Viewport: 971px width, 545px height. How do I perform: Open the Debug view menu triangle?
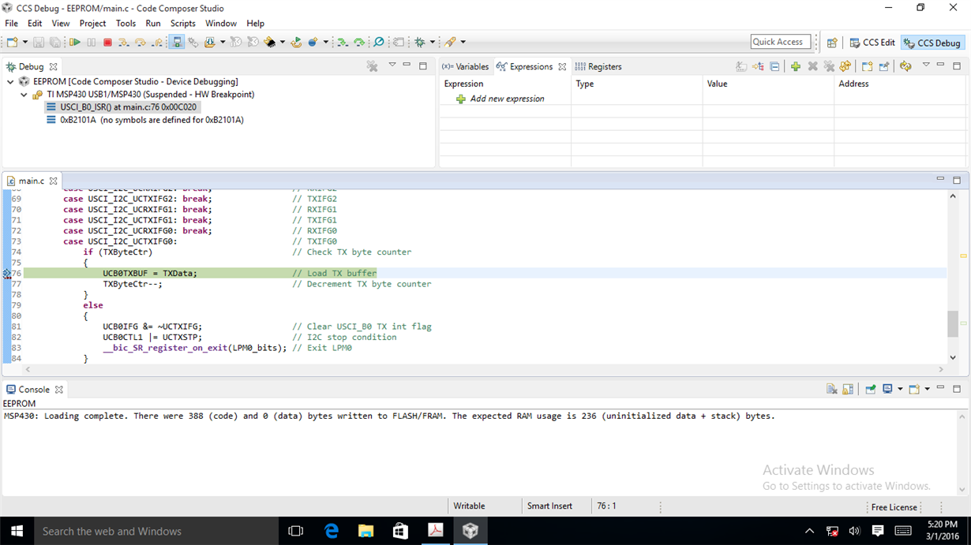click(x=392, y=65)
